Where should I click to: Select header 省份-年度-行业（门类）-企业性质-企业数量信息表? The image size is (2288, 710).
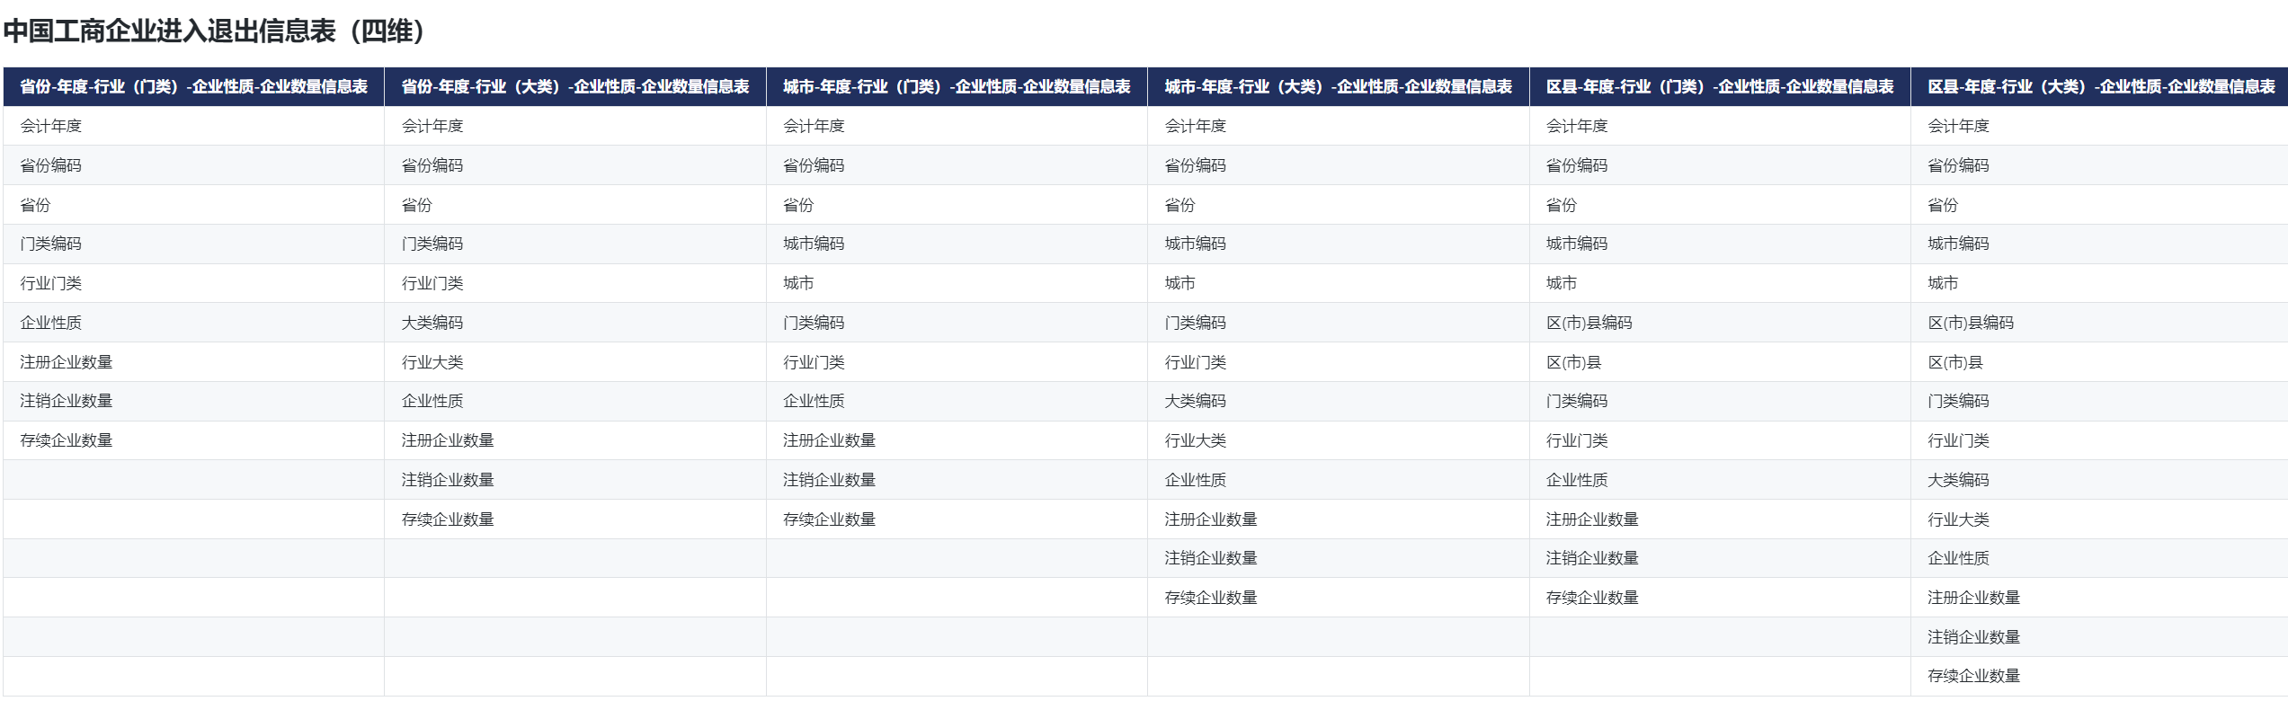[x=193, y=86]
